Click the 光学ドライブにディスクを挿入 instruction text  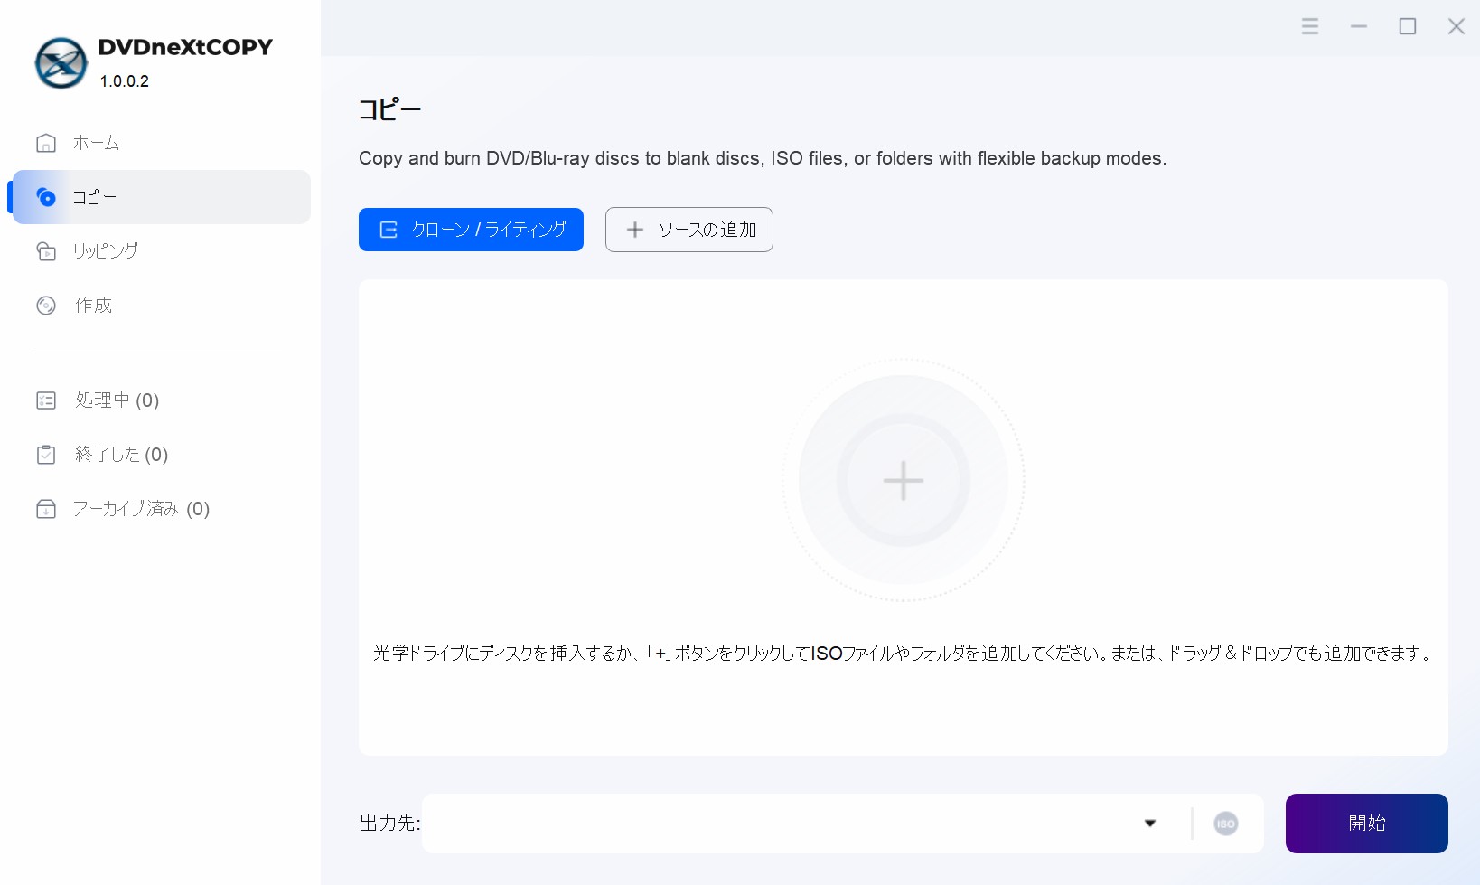(x=904, y=653)
